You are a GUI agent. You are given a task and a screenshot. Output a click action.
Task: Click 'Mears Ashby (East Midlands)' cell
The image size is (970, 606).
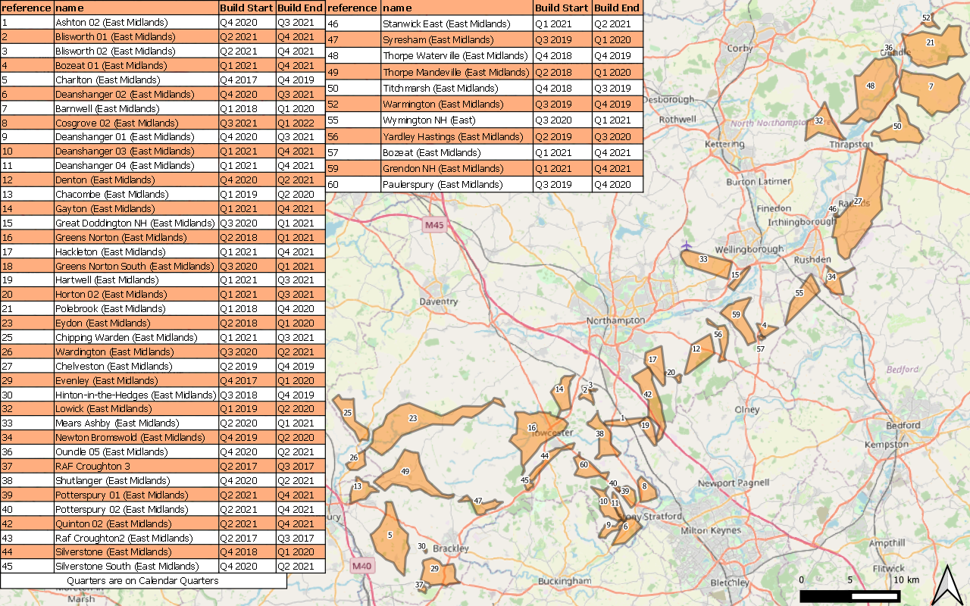point(136,423)
